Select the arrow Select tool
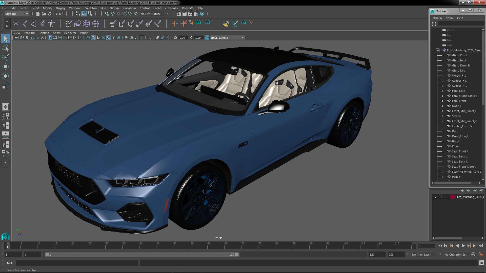The width and height of the screenshot is (486, 273). tap(6, 39)
